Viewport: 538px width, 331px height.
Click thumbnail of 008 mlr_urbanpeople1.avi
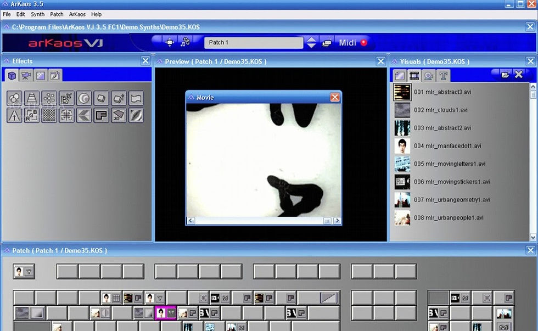click(402, 217)
